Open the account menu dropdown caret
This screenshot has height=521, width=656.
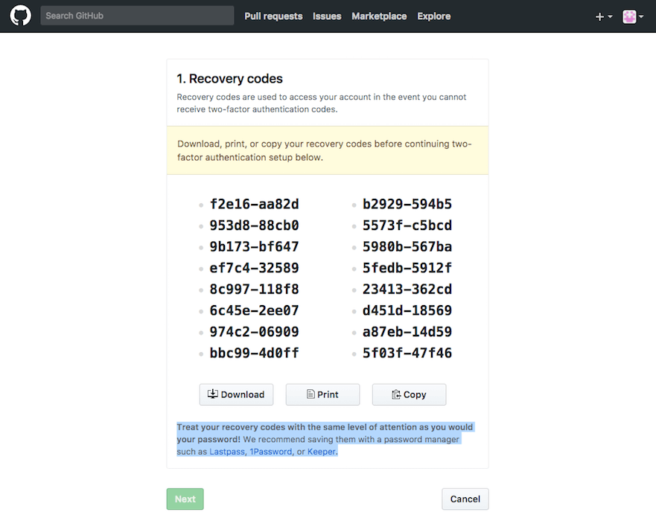[x=641, y=16]
